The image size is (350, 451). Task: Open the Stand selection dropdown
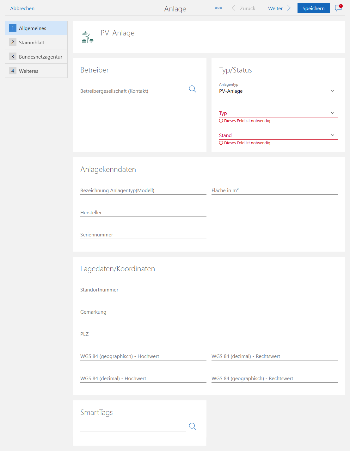(332, 135)
